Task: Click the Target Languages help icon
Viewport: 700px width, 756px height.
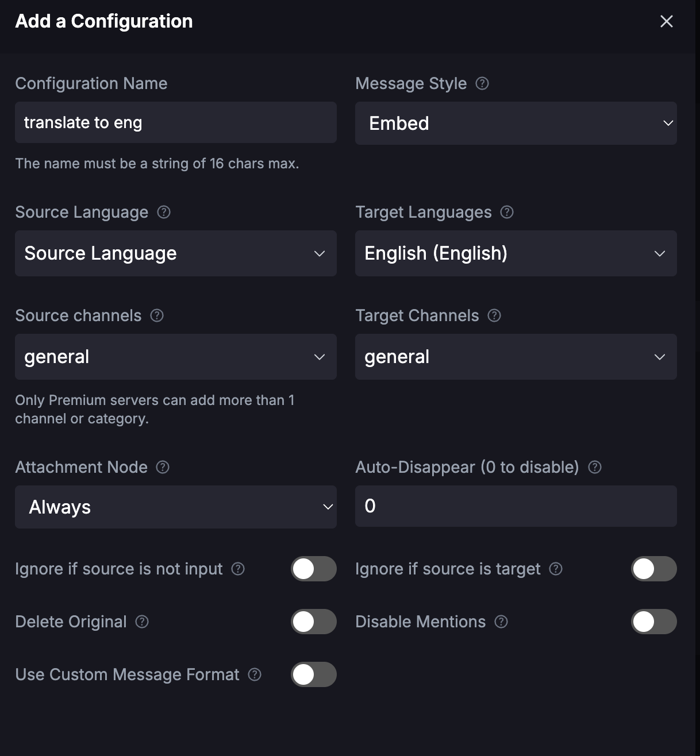Action: point(507,212)
